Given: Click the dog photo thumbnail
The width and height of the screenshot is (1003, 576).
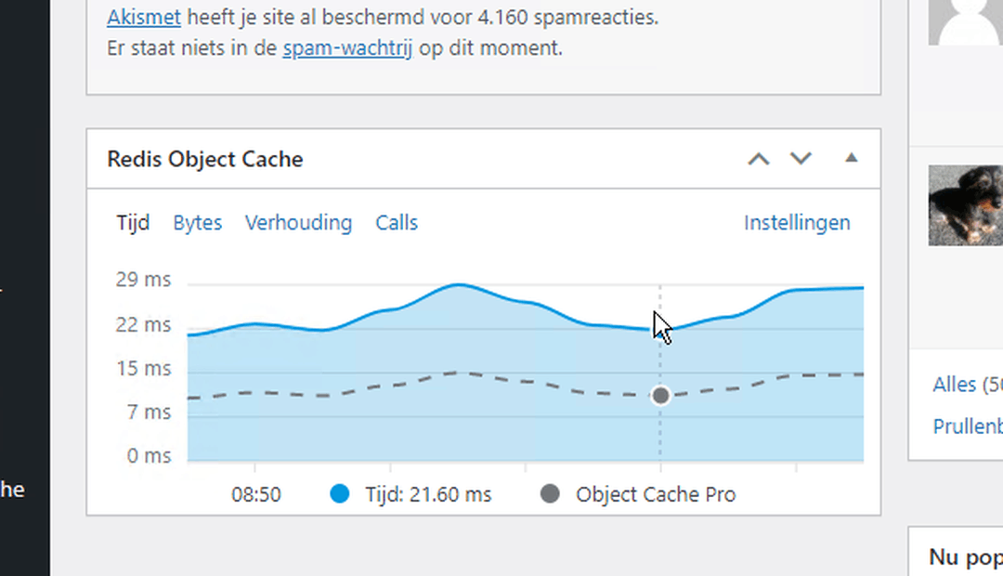Looking at the screenshot, I should coord(966,205).
